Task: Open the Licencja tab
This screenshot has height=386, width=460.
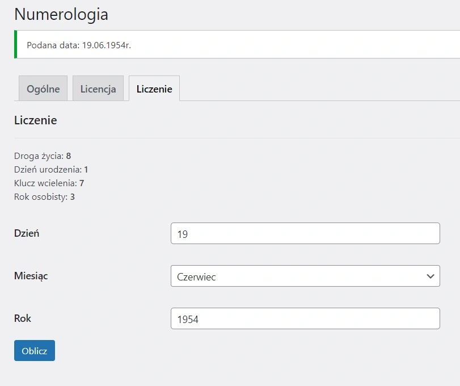Action: pos(98,89)
